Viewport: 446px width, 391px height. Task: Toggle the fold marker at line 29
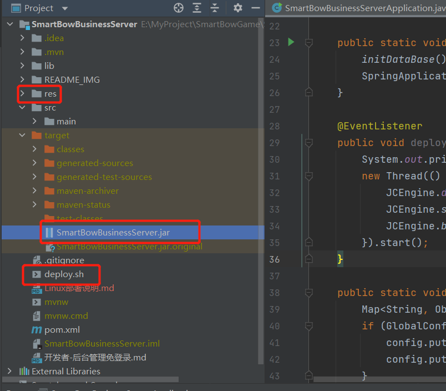tap(309, 143)
